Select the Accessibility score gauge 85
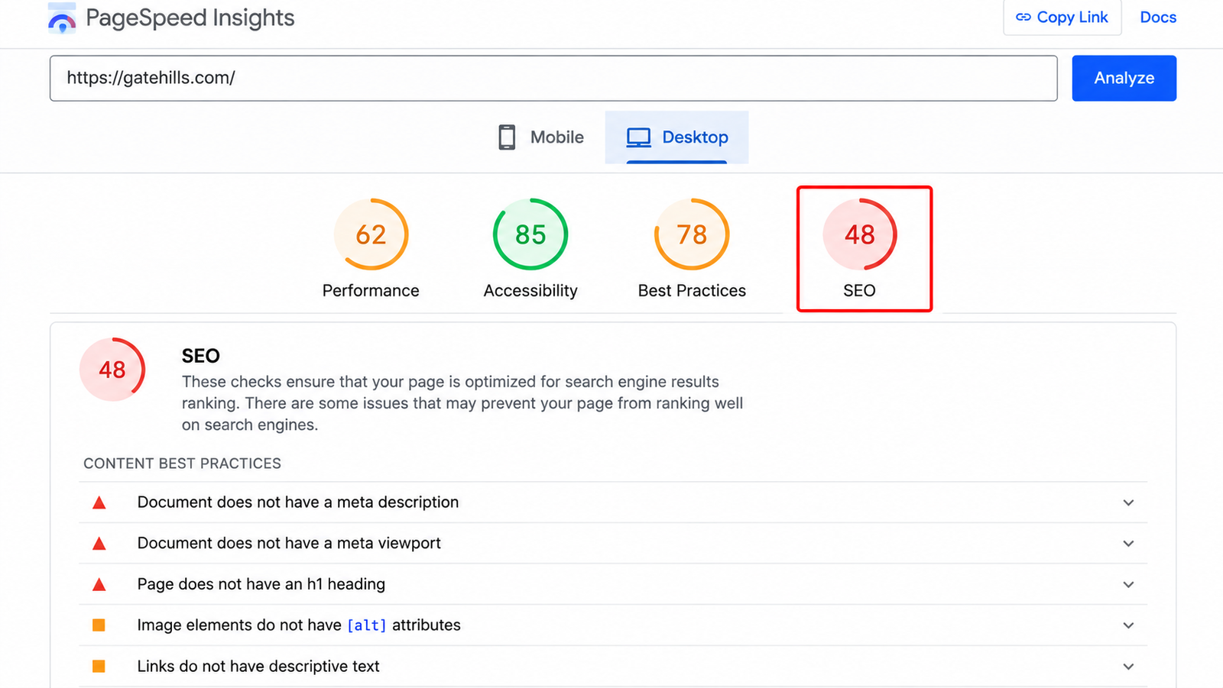 click(x=530, y=234)
